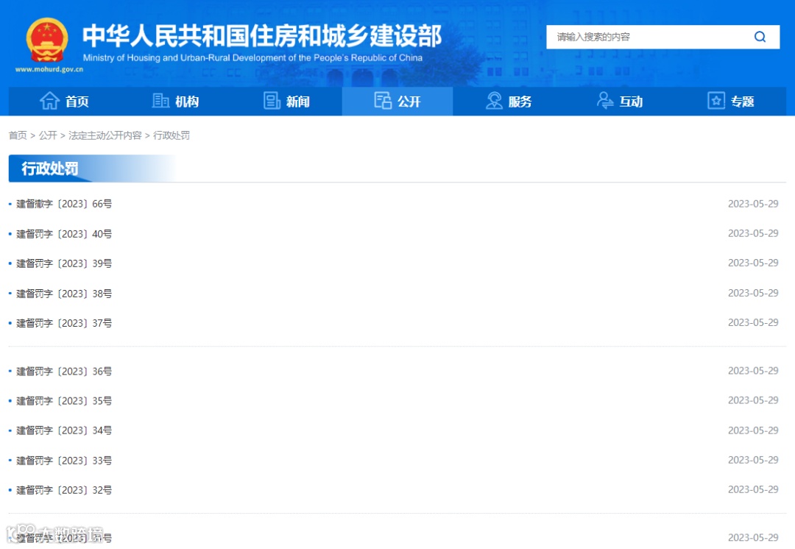Open document 建督罚字〔2023〕32号
Viewport: 795px width, 549px height.
(64, 490)
